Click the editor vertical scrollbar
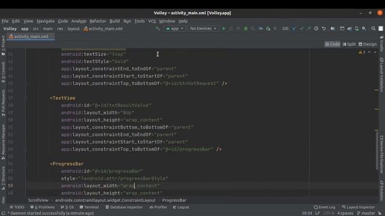This screenshot has width=385, height=216. [377, 150]
